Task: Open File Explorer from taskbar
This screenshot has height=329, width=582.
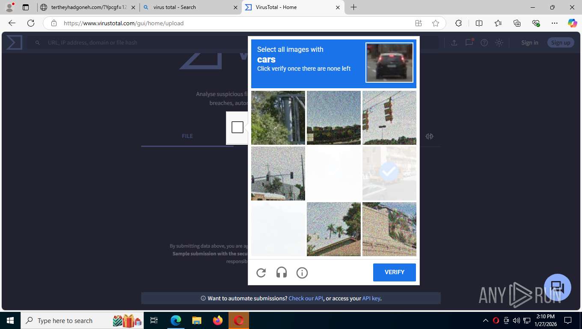Action: point(196,320)
